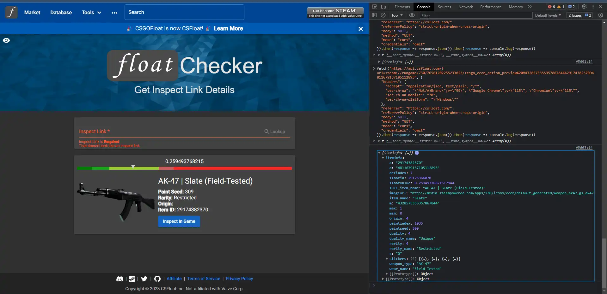
Task: Switch to the Memory tab
Action: (x=516, y=7)
